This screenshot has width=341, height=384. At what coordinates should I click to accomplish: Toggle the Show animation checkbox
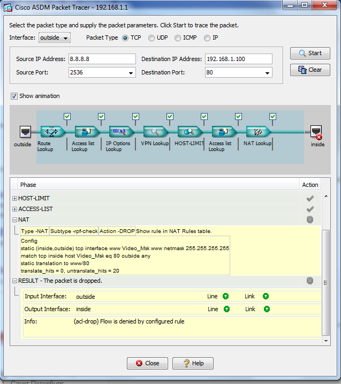tap(14, 96)
